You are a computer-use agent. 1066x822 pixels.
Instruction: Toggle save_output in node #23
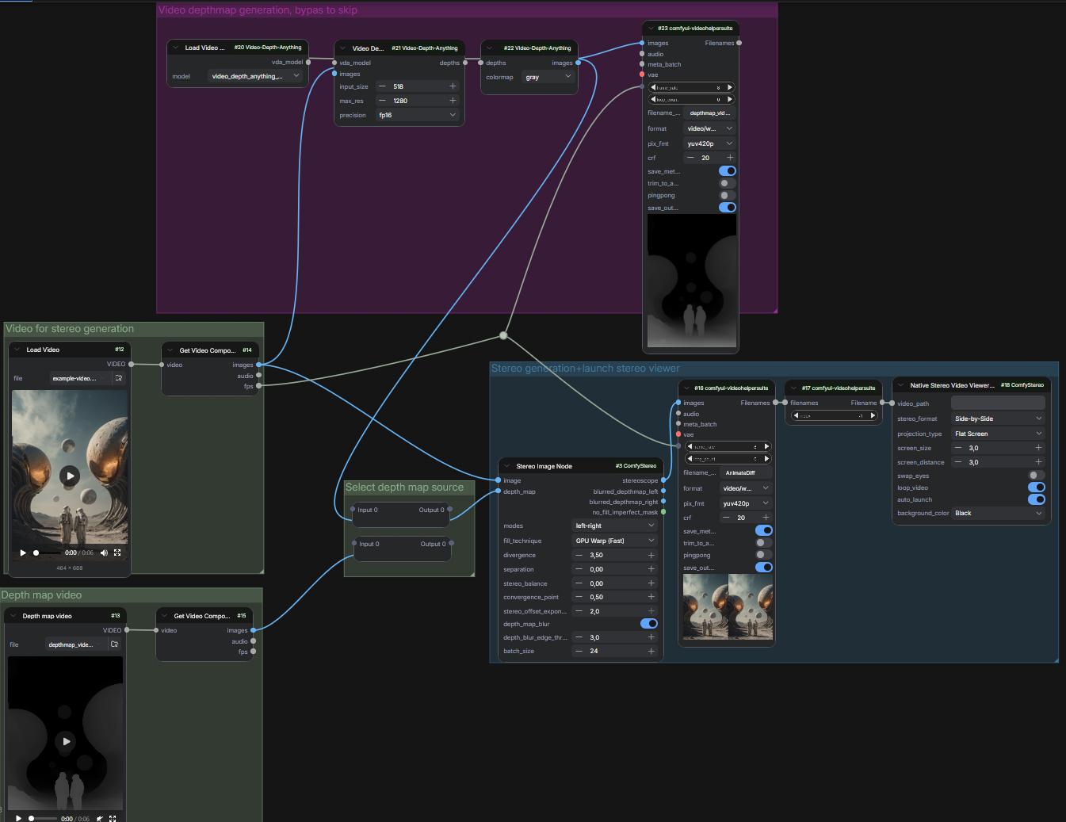728,208
